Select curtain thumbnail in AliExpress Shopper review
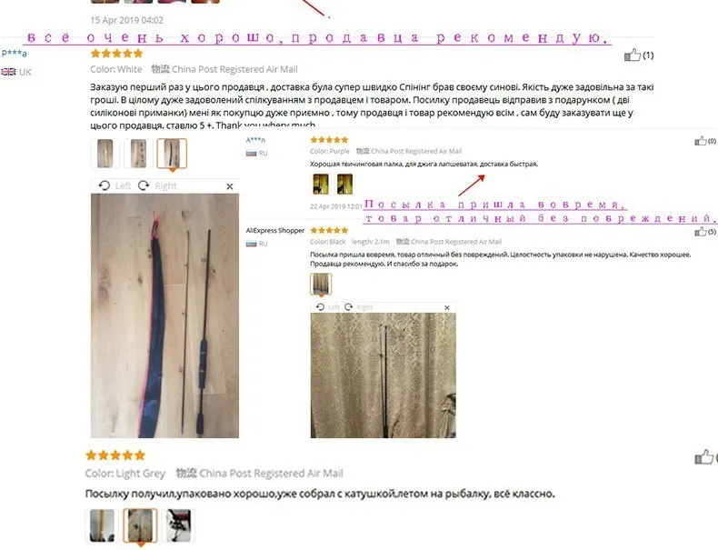This screenshot has width=718, height=550. tap(321, 284)
